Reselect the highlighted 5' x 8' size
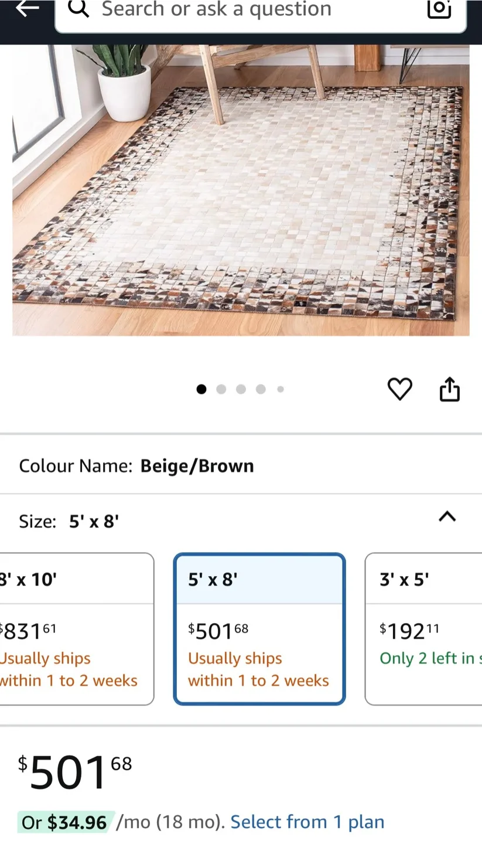Image resolution: width=482 pixels, height=844 pixels. (x=259, y=628)
